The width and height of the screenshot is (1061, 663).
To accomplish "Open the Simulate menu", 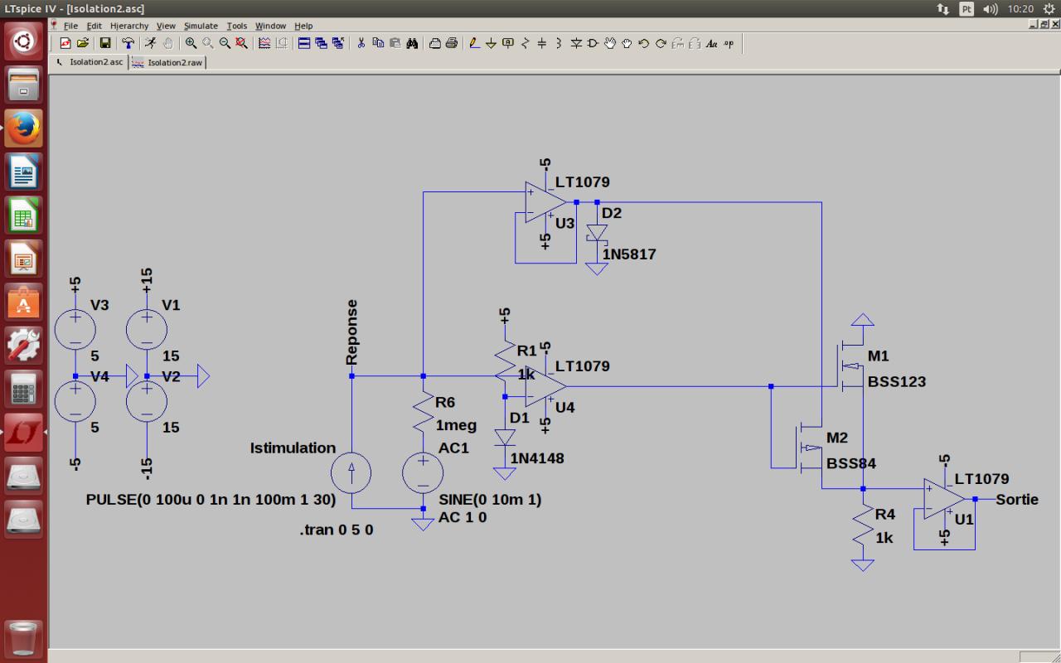I will click(201, 26).
